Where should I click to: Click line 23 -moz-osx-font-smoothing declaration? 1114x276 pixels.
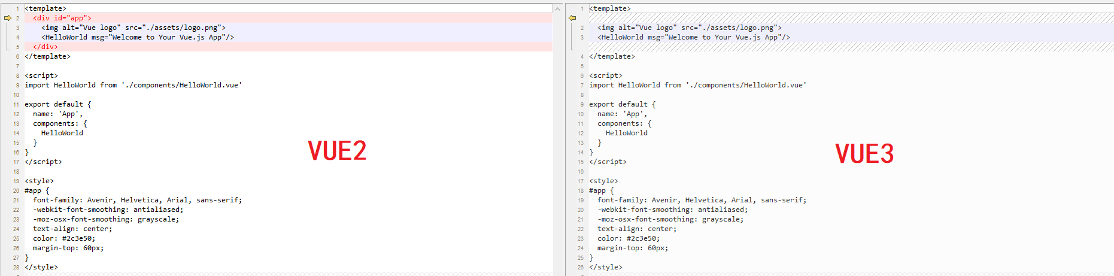(106, 219)
